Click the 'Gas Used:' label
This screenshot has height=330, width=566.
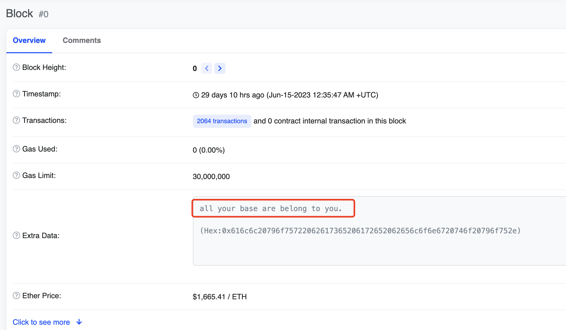tap(40, 149)
